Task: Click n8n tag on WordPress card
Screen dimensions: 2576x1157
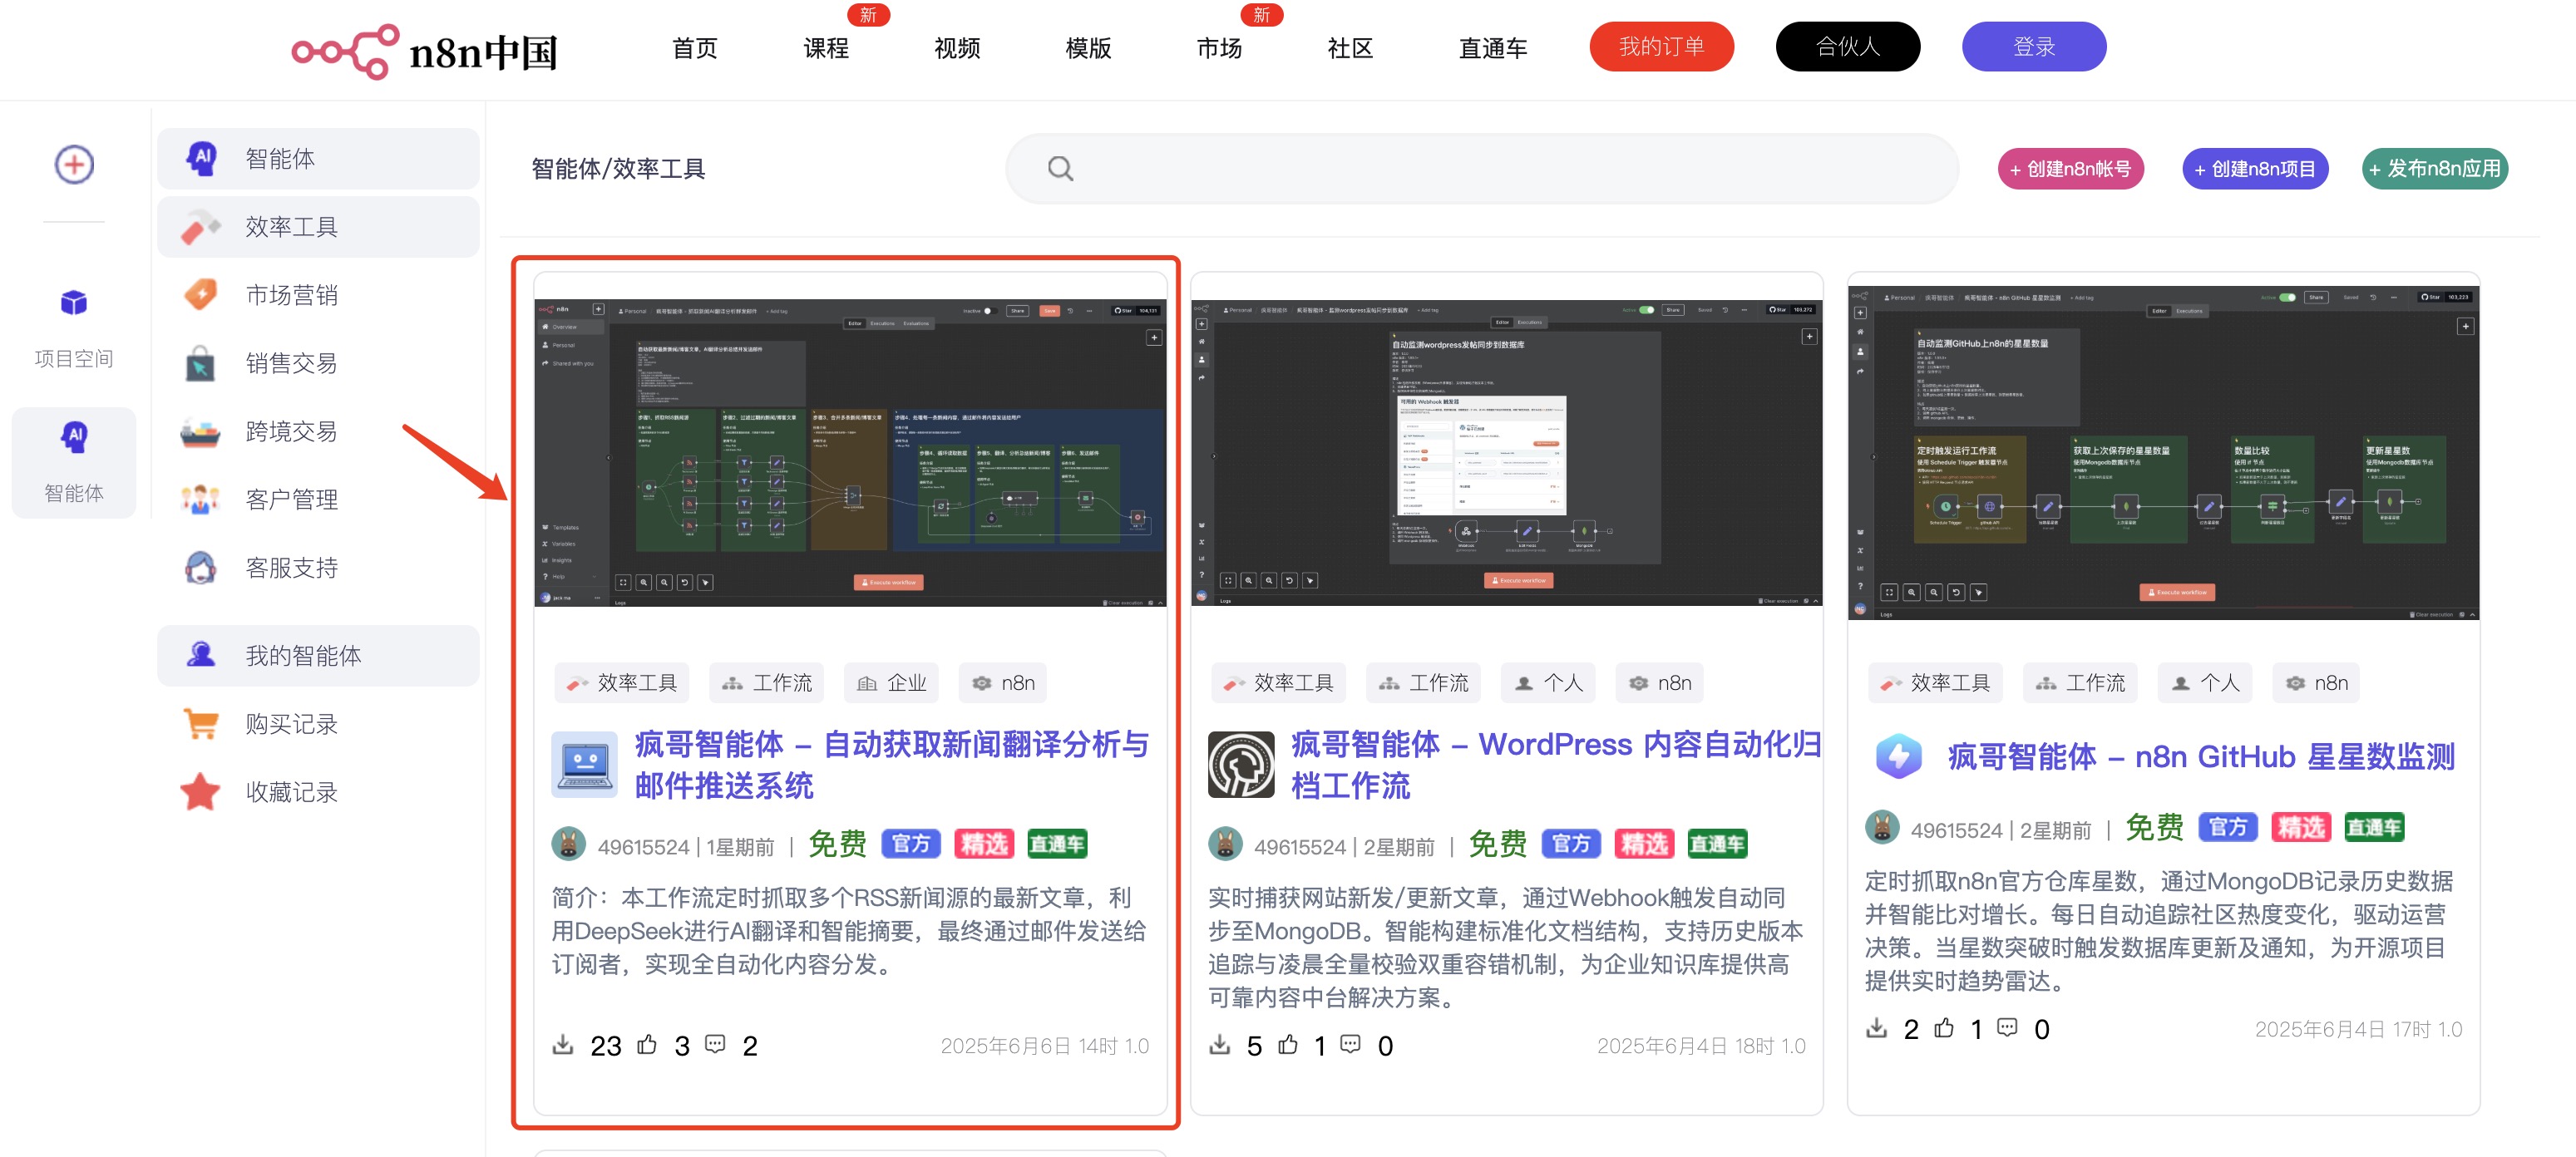Action: coord(1660,683)
